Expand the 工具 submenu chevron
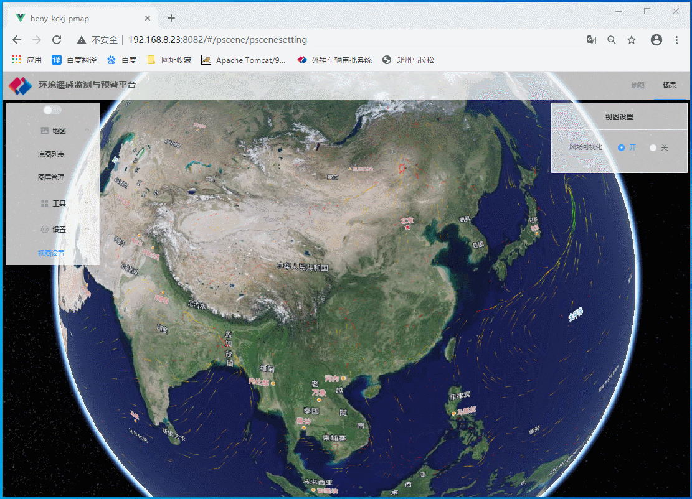This screenshot has width=692, height=499. (87, 203)
